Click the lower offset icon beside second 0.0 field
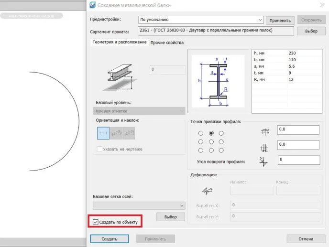The image size is (329, 247). click(x=263, y=148)
